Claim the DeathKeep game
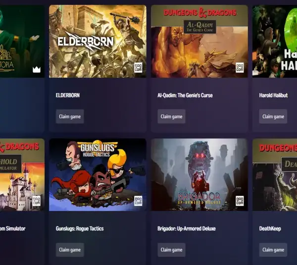This screenshot has width=297, height=265. (x=273, y=250)
